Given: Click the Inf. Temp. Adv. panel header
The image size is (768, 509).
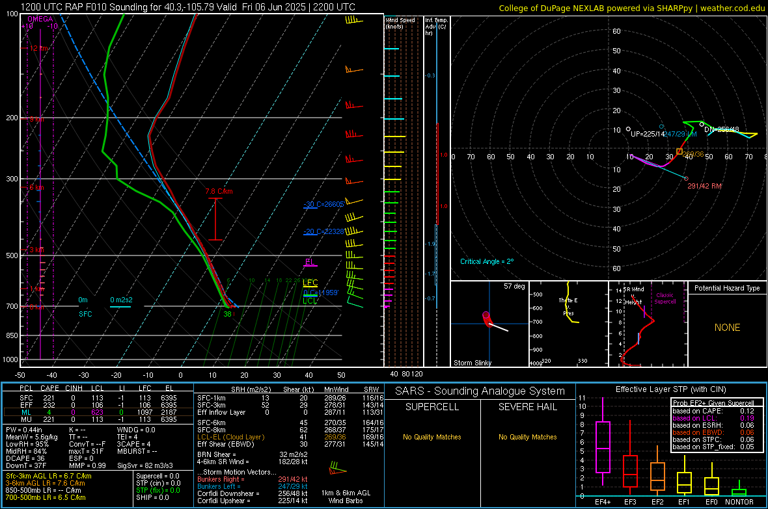Looking at the screenshot, I should pyautogui.click(x=436, y=27).
